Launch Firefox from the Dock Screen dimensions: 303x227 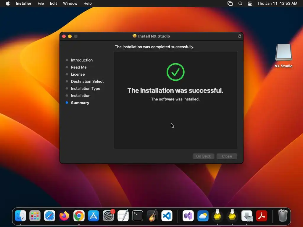(x=64, y=215)
